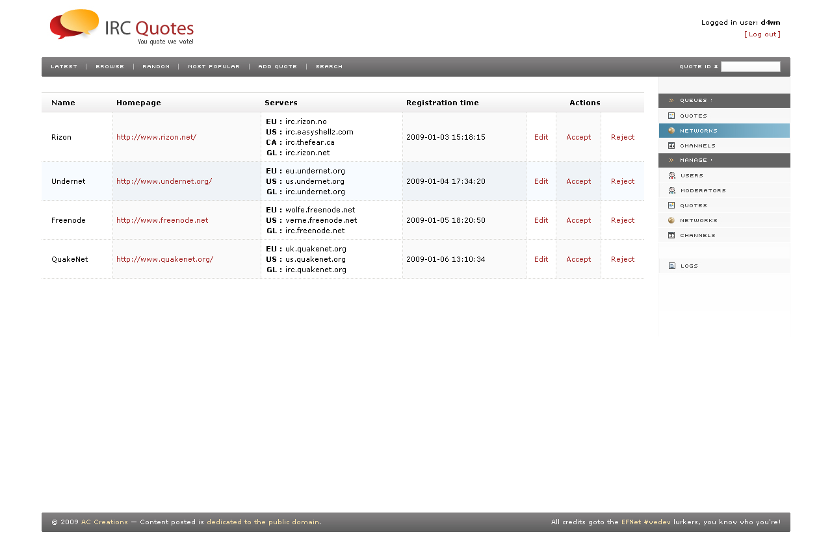This screenshot has height=545, width=832.
Task: Click the Manage Networks globe icon
Action: pyautogui.click(x=671, y=220)
